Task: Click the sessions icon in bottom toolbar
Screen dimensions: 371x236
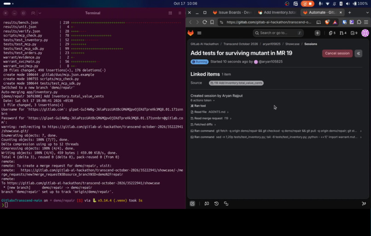Action: (x=226, y=204)
